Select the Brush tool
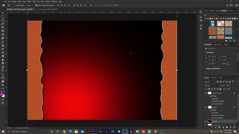239x134 pixels. click(3, 42)
